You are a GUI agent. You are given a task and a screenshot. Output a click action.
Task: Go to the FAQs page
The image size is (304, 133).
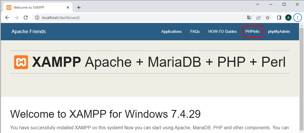[195, 32]
